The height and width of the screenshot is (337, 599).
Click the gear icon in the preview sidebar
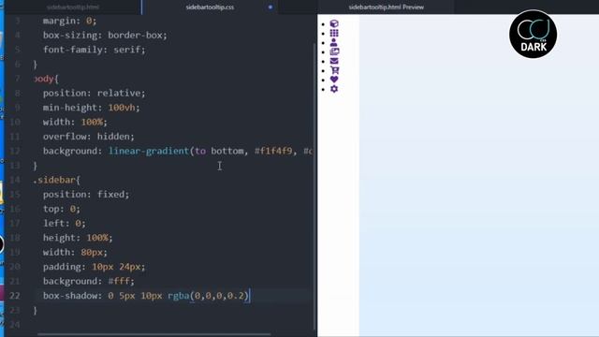[x=334, y=89]
